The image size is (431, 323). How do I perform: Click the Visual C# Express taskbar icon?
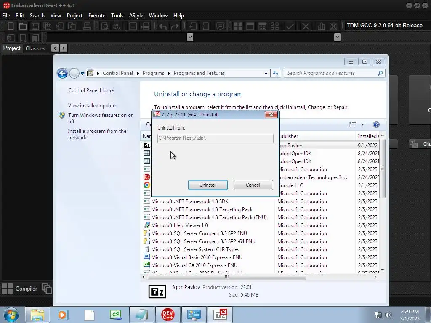point(115,315)
